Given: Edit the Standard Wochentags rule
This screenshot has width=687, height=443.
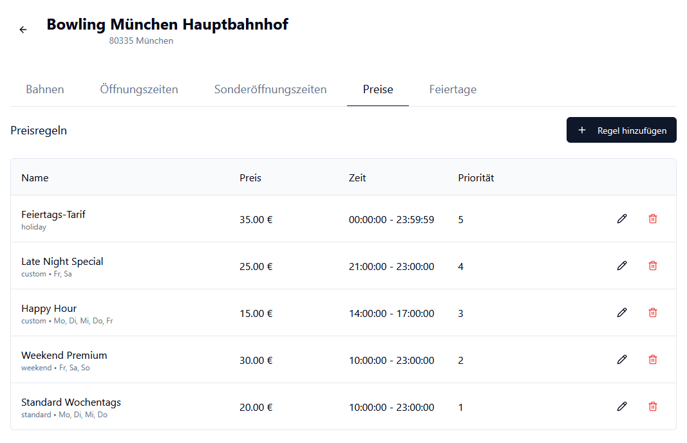Looking at the screenshot, I should 621,406.
